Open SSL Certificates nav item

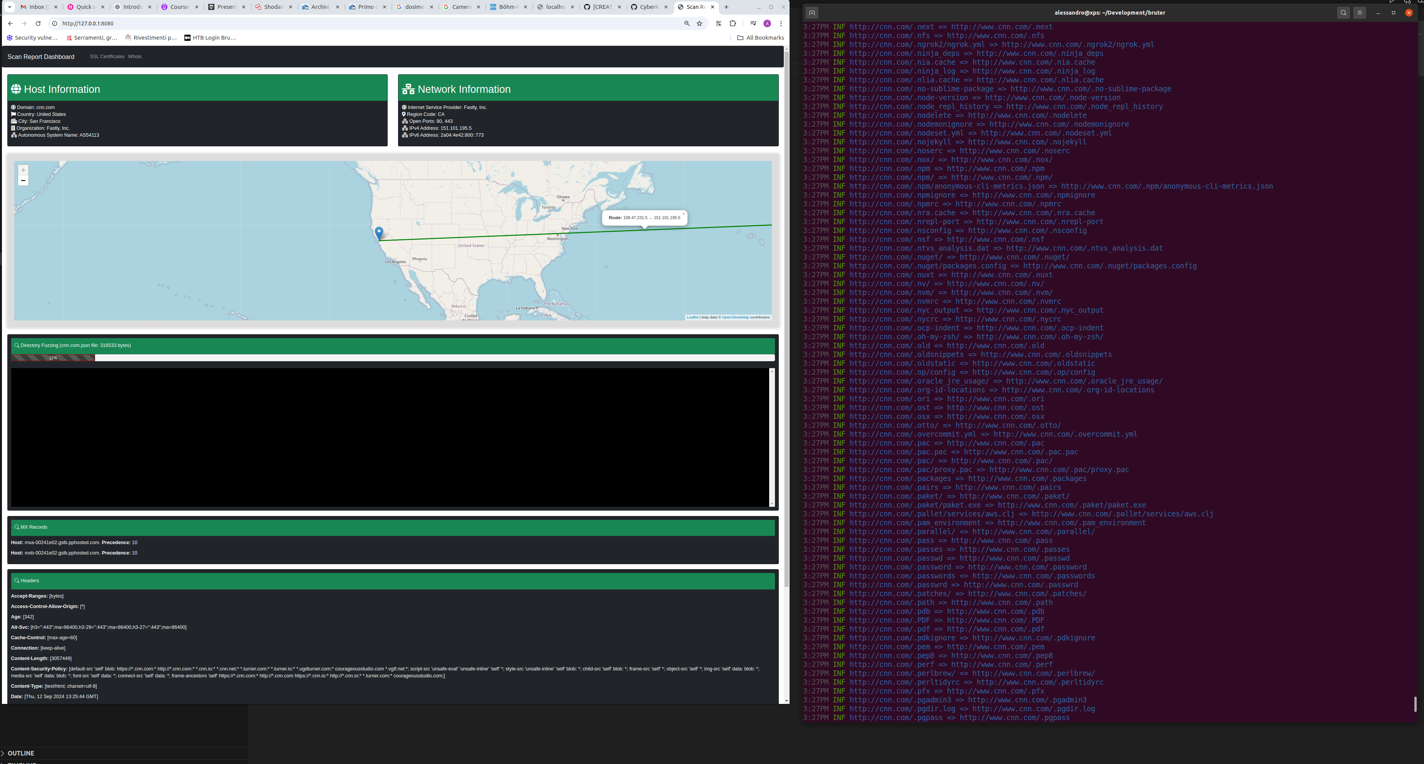[x=107, y=56]
